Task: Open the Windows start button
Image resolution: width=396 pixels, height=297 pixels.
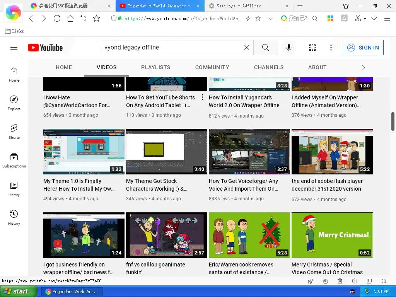Action: pos(19,292)
